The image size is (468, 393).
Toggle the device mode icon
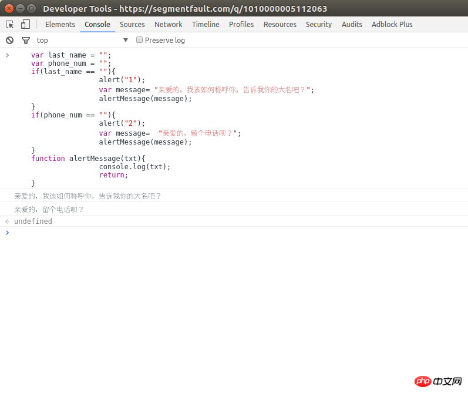(x=25, y=24)
